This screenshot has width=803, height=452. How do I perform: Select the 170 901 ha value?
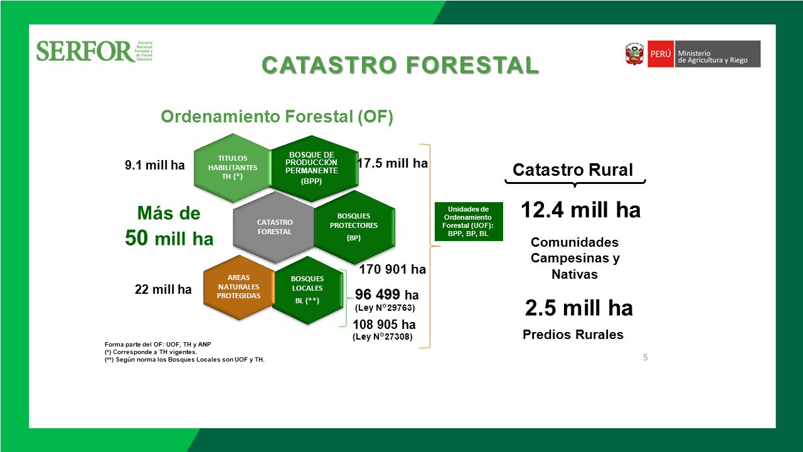[393, 270]
